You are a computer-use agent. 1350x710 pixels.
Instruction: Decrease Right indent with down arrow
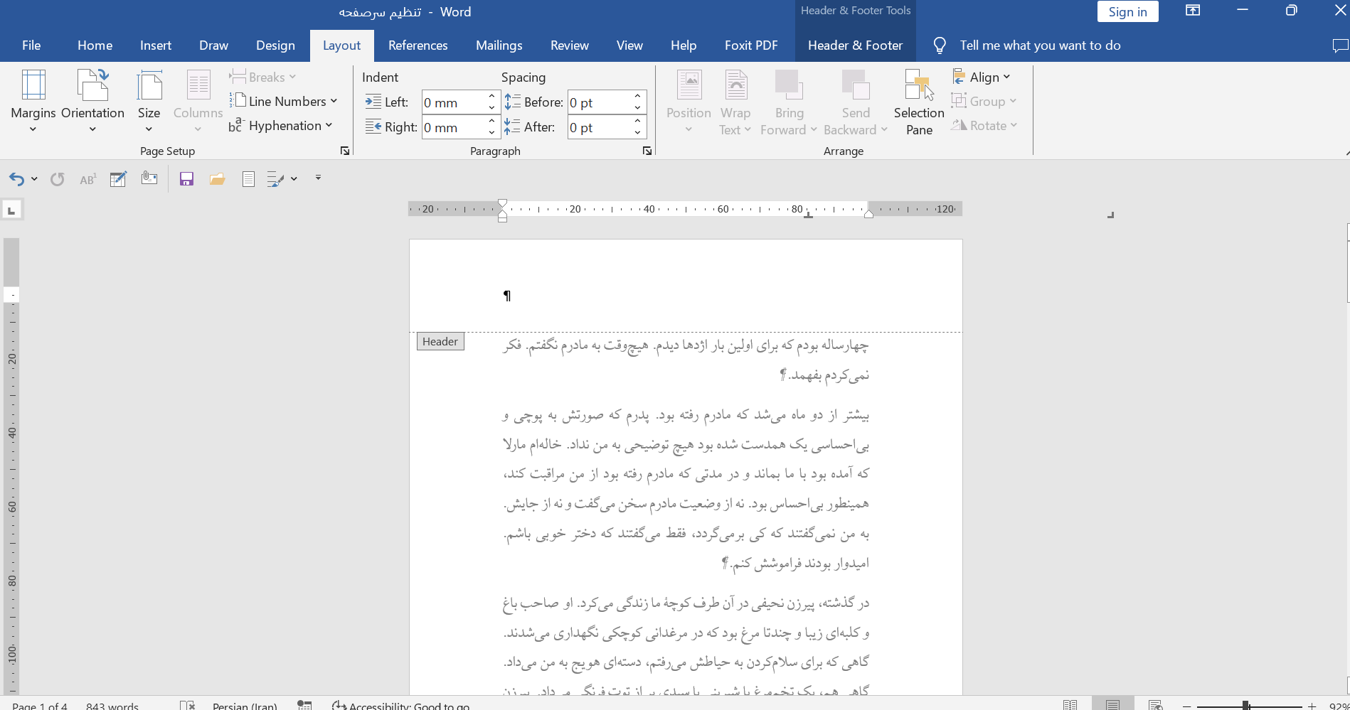click(491, 133)
